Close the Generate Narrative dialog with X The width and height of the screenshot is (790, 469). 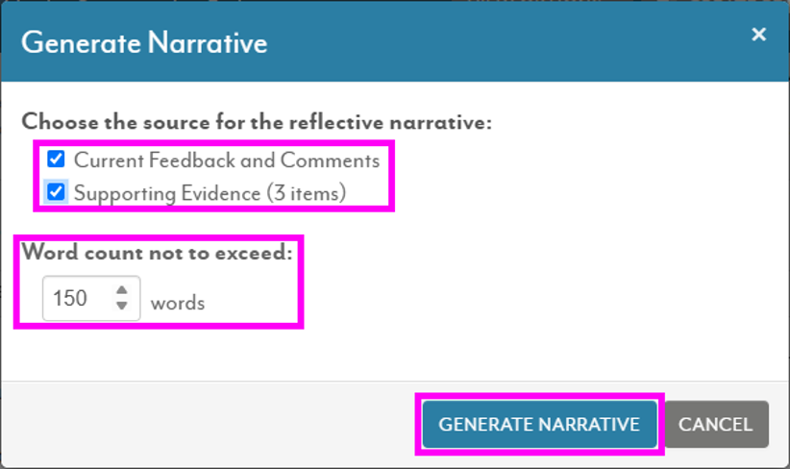758,35
